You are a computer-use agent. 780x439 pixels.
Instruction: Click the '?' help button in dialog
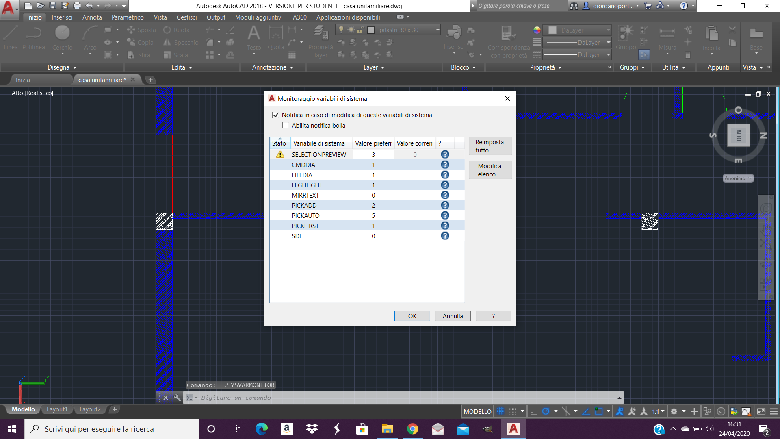pyautogui.click(x=493, y=316)
